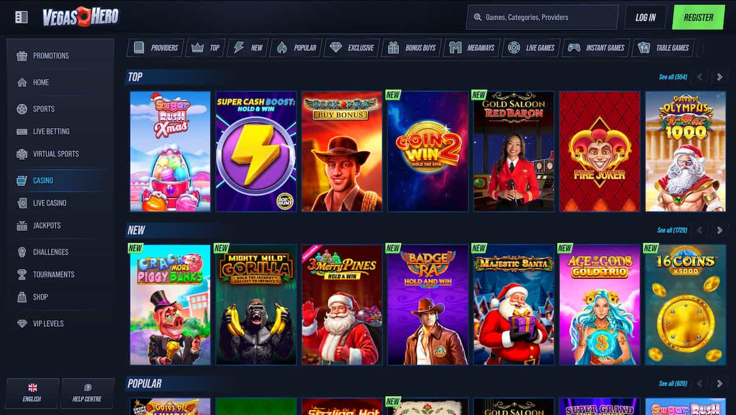
Task: Click the search magnifier icon
Action: 477,18
